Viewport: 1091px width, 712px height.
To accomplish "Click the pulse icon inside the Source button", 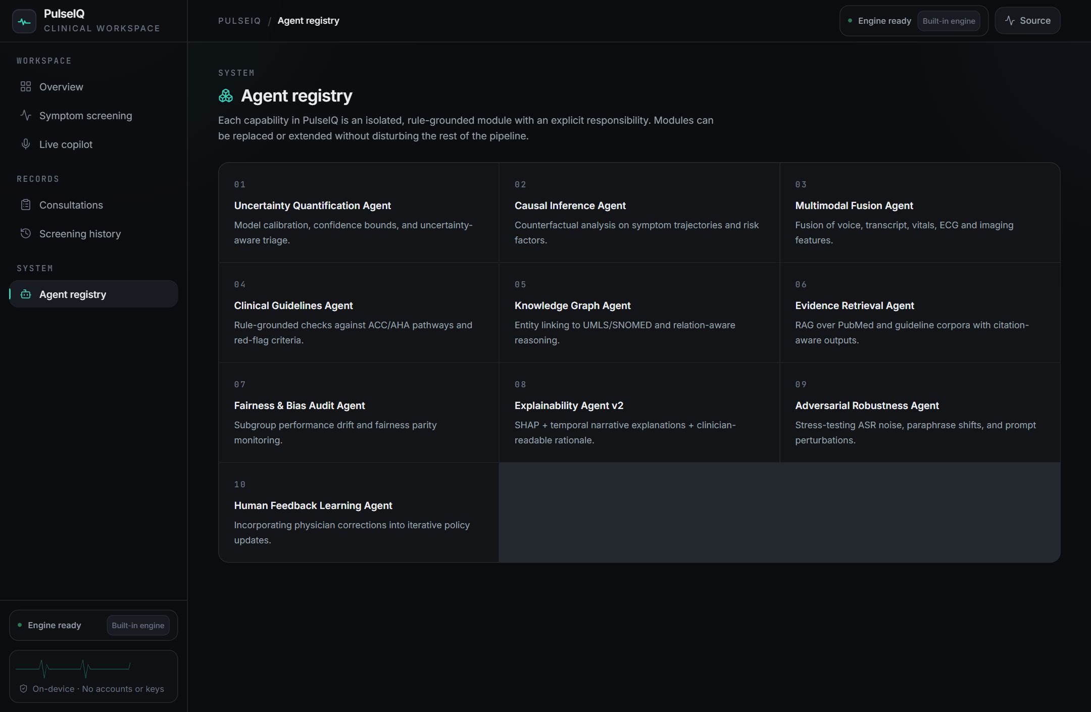I will (1010, 21).
